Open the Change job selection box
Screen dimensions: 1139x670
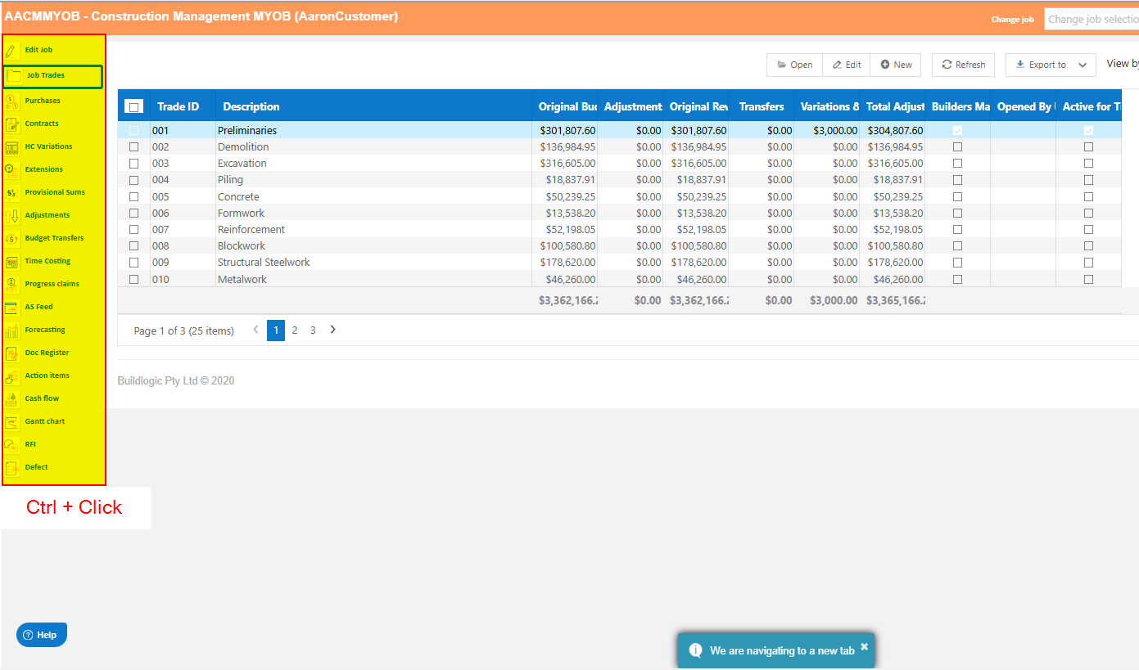[1092, 20]
